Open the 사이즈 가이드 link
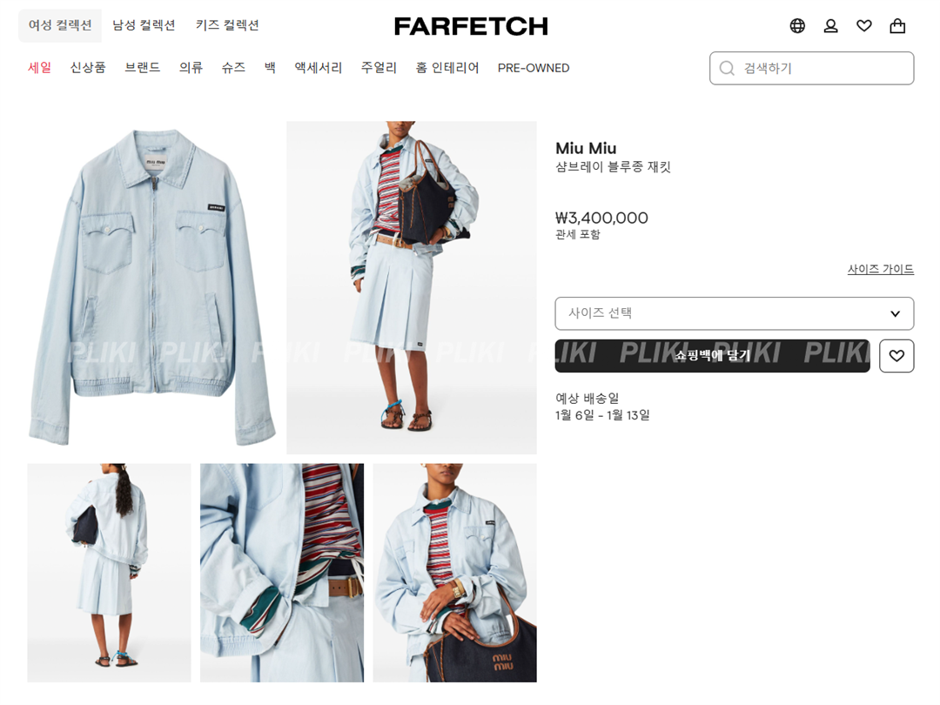This screenshot has width=940, height=705. point(881,269)
